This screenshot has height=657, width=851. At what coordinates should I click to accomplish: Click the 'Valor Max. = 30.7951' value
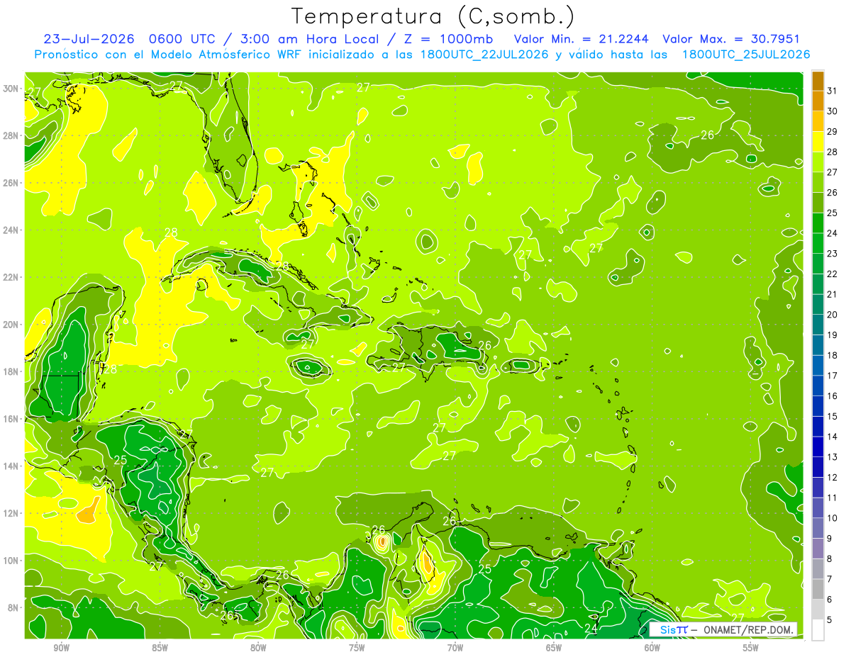click(730, 39)
